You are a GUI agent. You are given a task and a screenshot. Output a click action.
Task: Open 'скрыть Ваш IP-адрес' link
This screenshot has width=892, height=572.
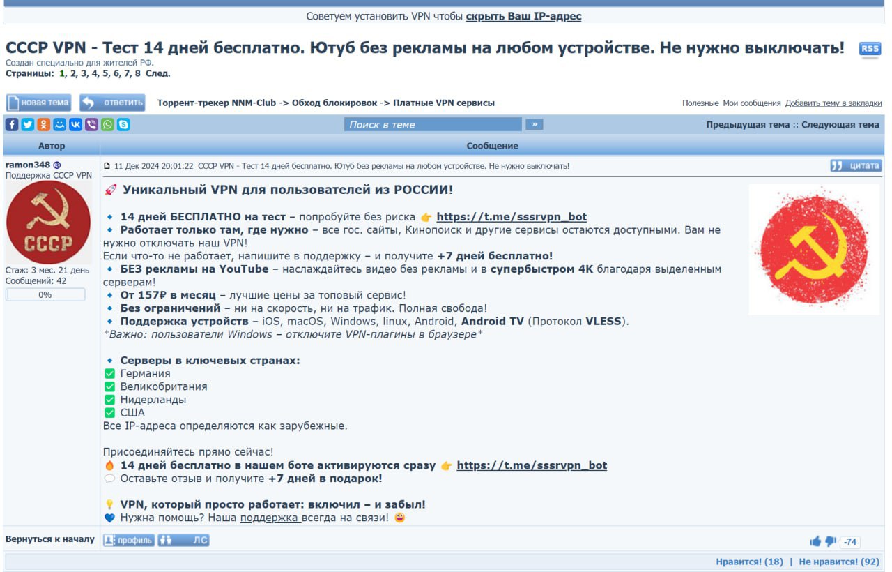523,16
